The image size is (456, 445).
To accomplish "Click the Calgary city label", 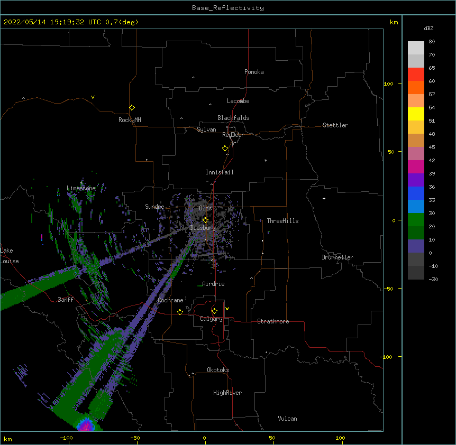I will (x=211, y=319).
